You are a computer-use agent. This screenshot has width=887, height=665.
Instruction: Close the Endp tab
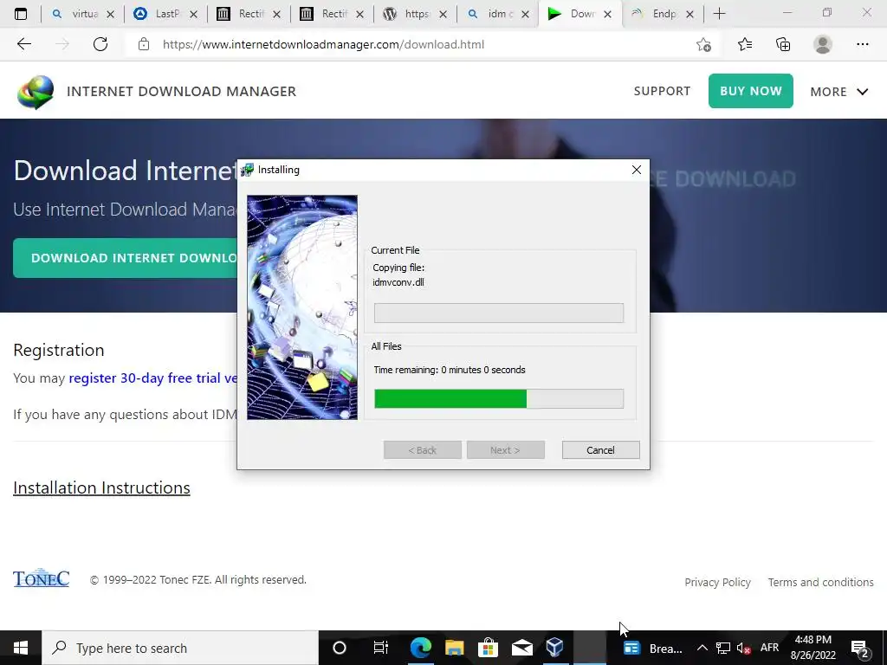690,14
